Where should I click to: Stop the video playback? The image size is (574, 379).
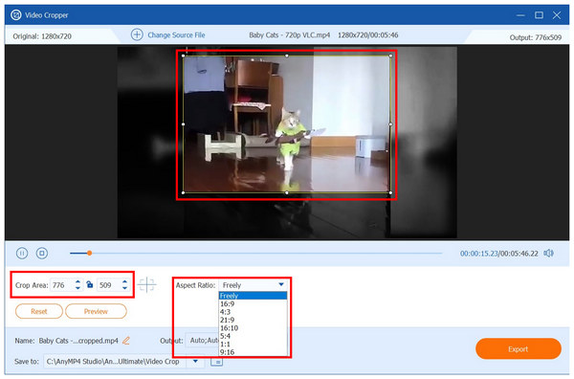click(x=42, y=253)
